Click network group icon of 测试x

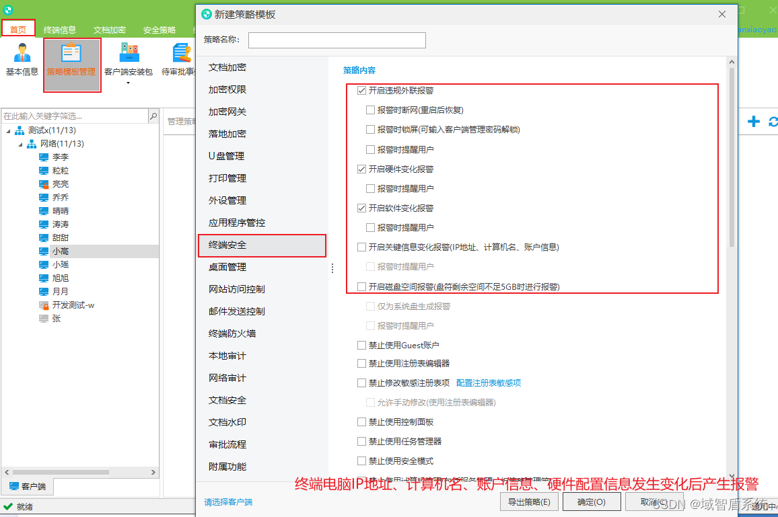pos(20,130)
